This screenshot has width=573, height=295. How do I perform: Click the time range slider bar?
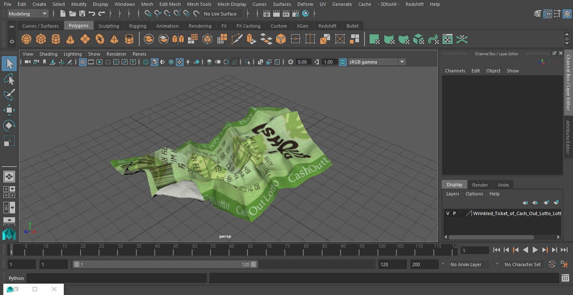165,264
